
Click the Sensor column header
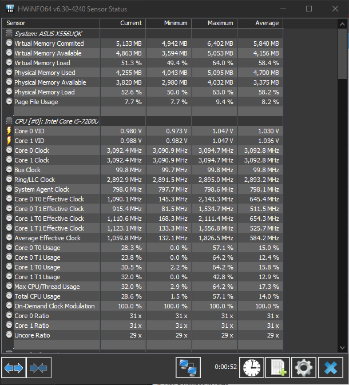51,23
